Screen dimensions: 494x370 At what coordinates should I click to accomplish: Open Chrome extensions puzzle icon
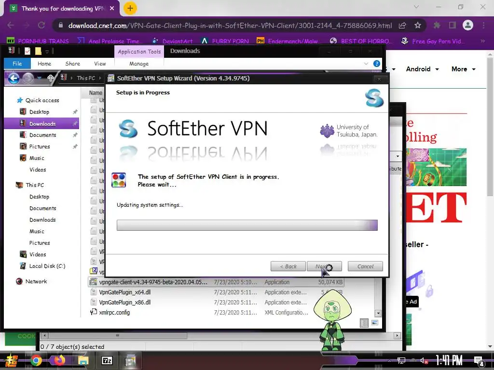point(437,25)
